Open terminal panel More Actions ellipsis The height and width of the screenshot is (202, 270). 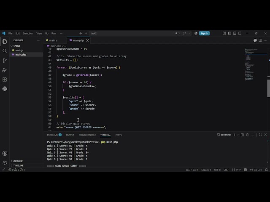click(253, 135)
